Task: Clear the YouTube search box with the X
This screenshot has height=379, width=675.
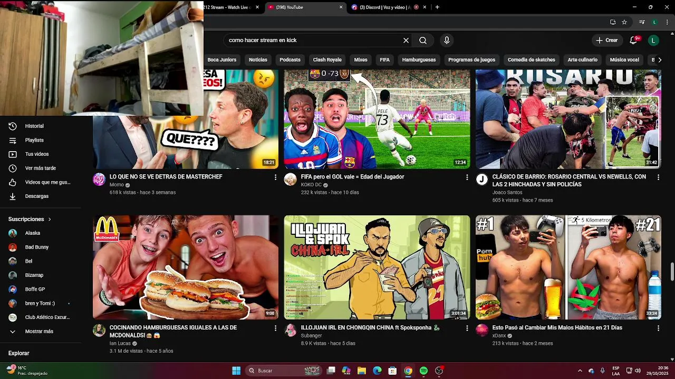Action: (406, 41)
